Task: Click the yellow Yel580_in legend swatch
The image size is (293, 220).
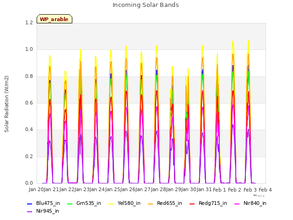Action: click(x=111, y=203)
